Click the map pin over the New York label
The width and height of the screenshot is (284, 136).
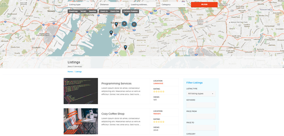click(x=116, y=25)
